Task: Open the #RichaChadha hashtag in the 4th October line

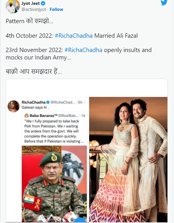Action: (74, 36)
